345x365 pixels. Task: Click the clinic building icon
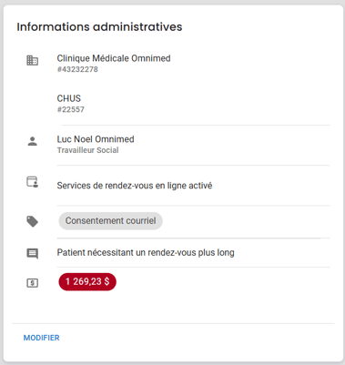point(32,60)
